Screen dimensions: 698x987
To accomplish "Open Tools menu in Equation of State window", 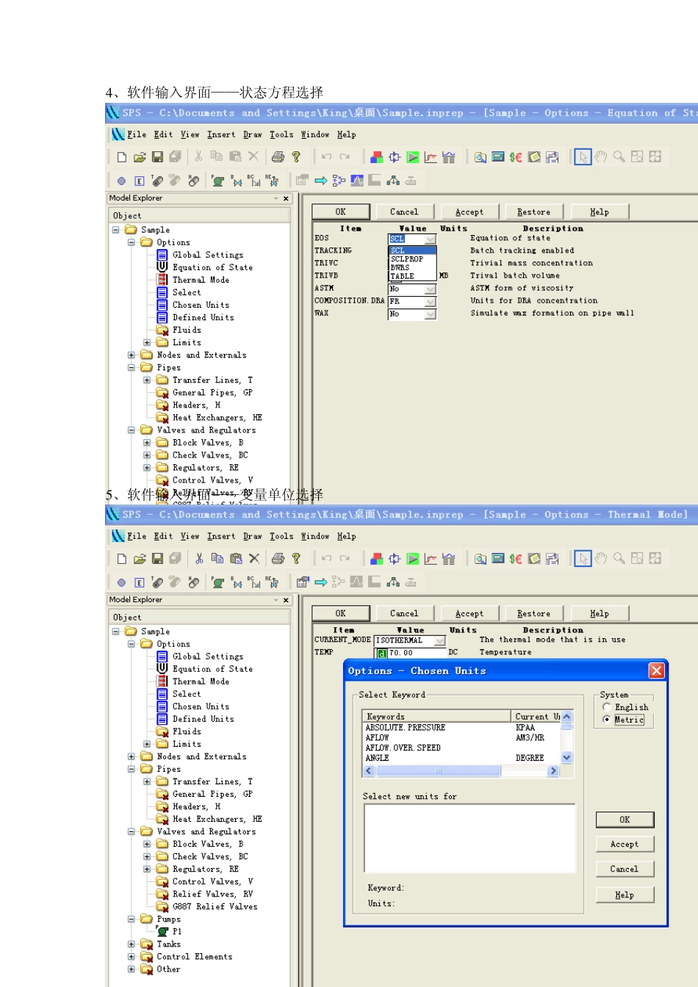I will (x=281, y=135).
